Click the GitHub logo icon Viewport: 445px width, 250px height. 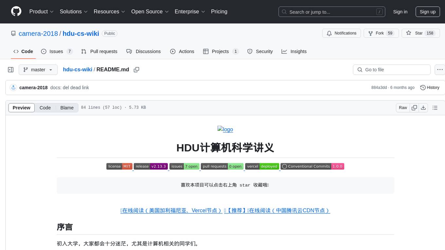[x=16, y=11]
